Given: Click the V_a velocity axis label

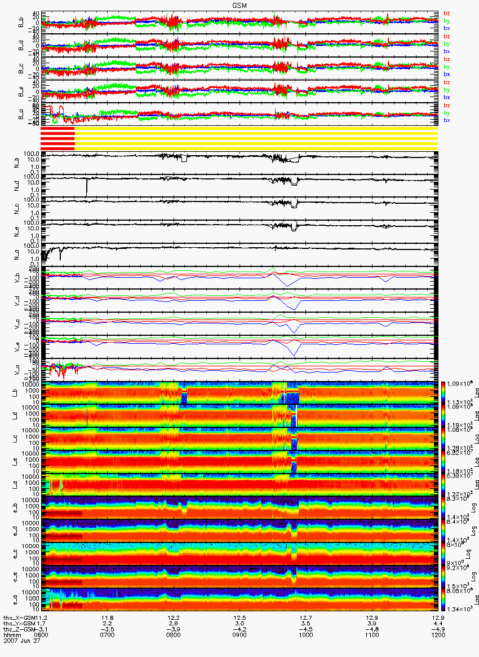Looking at the screenshot, I should point(17,369).
